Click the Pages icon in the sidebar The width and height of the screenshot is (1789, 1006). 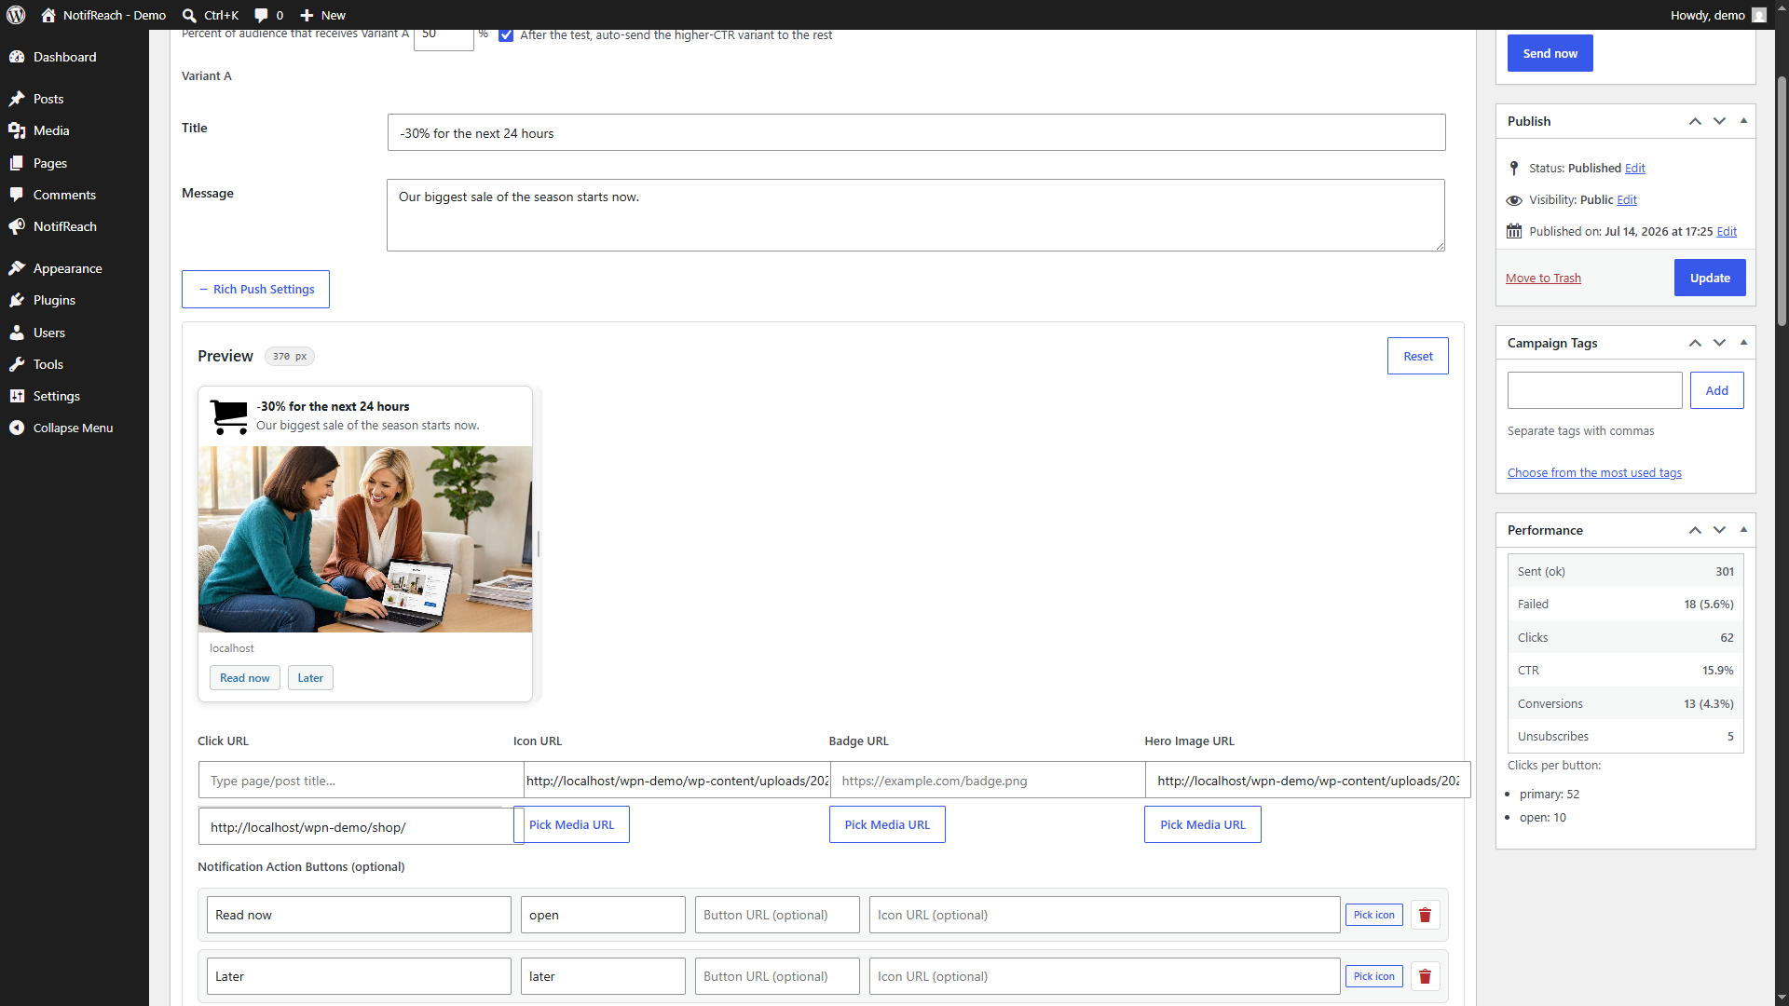click(x=17, y=163)
